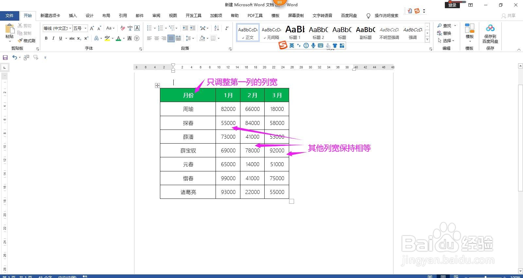Click the character border A icon
Image resolution: width=523 pixels, height=278 pixels.
point(137,28)
